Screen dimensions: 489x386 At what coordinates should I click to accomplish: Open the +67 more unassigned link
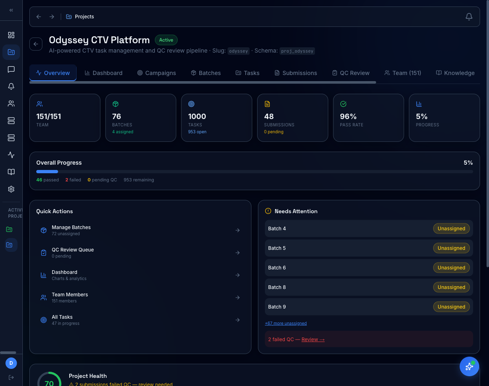(x=286, y=323)
